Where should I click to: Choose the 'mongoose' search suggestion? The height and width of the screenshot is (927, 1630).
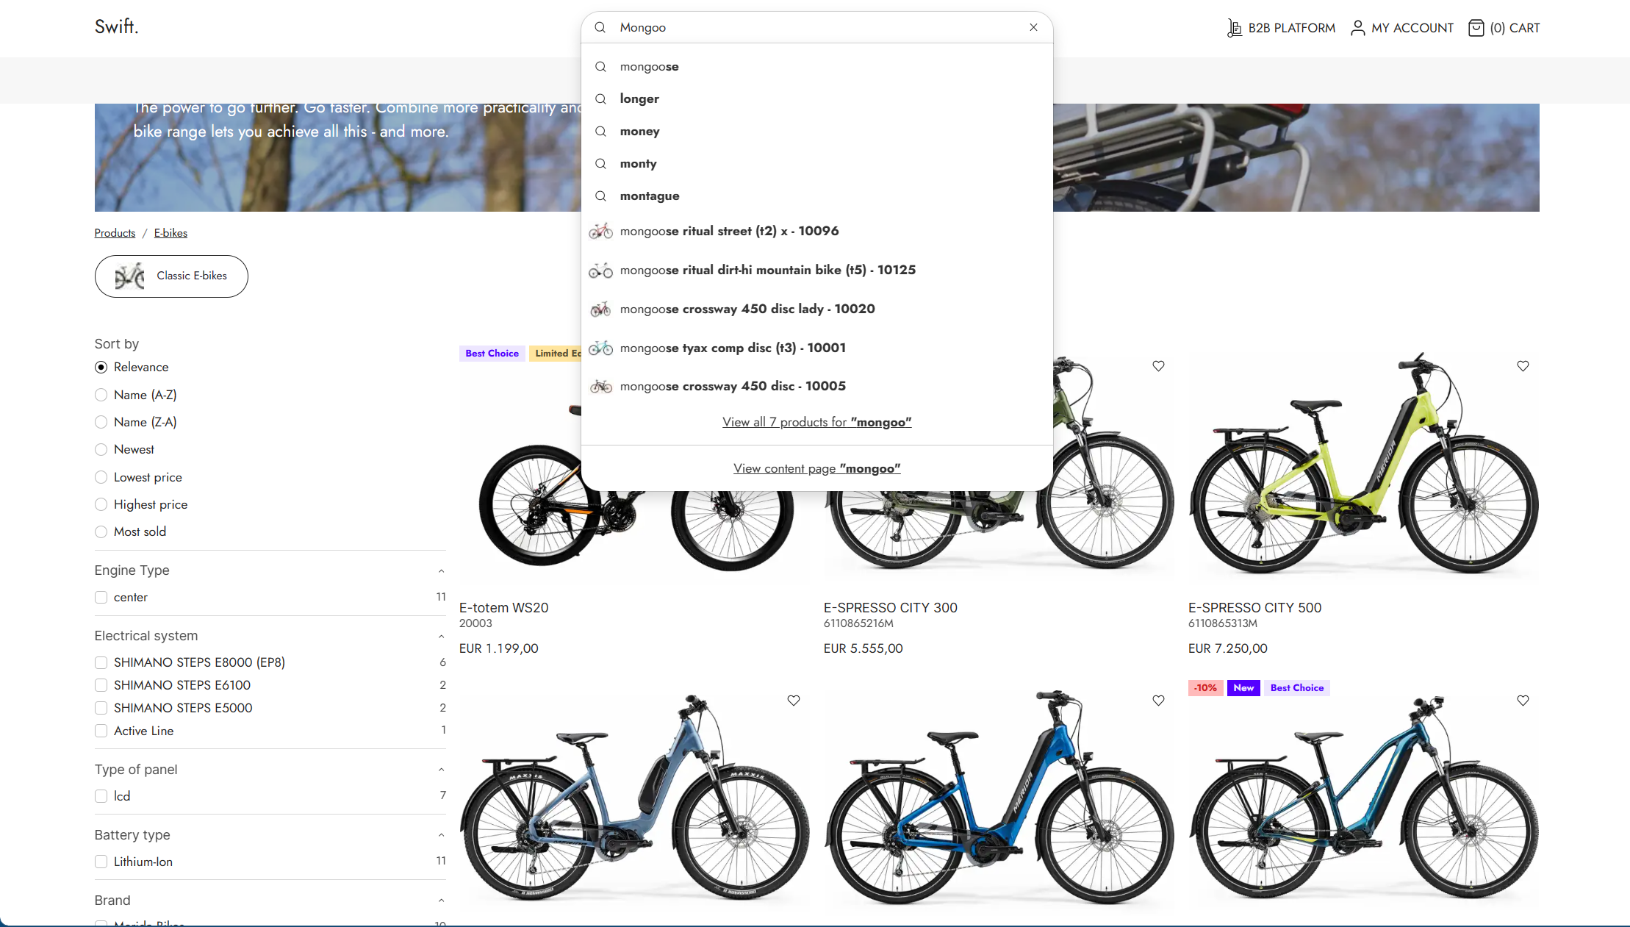click(x=649, y=67)
